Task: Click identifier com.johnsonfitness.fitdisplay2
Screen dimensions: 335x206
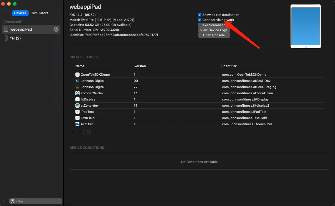Action: 245,106
